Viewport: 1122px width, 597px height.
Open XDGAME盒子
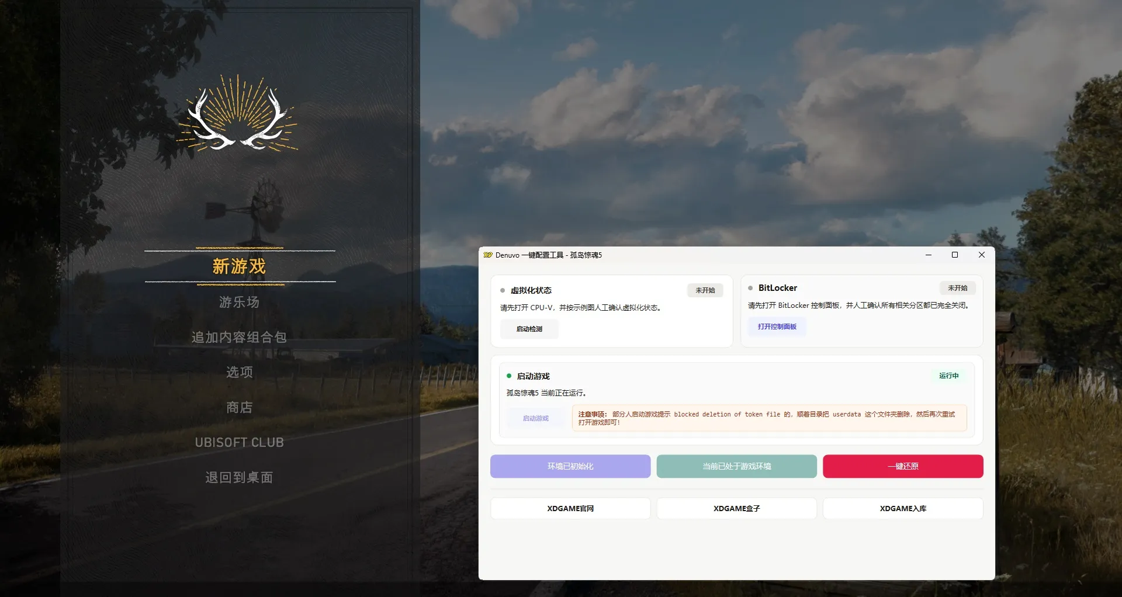[x=736, y=508]
